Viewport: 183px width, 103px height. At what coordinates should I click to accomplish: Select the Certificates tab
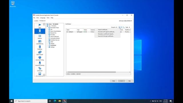68,24
